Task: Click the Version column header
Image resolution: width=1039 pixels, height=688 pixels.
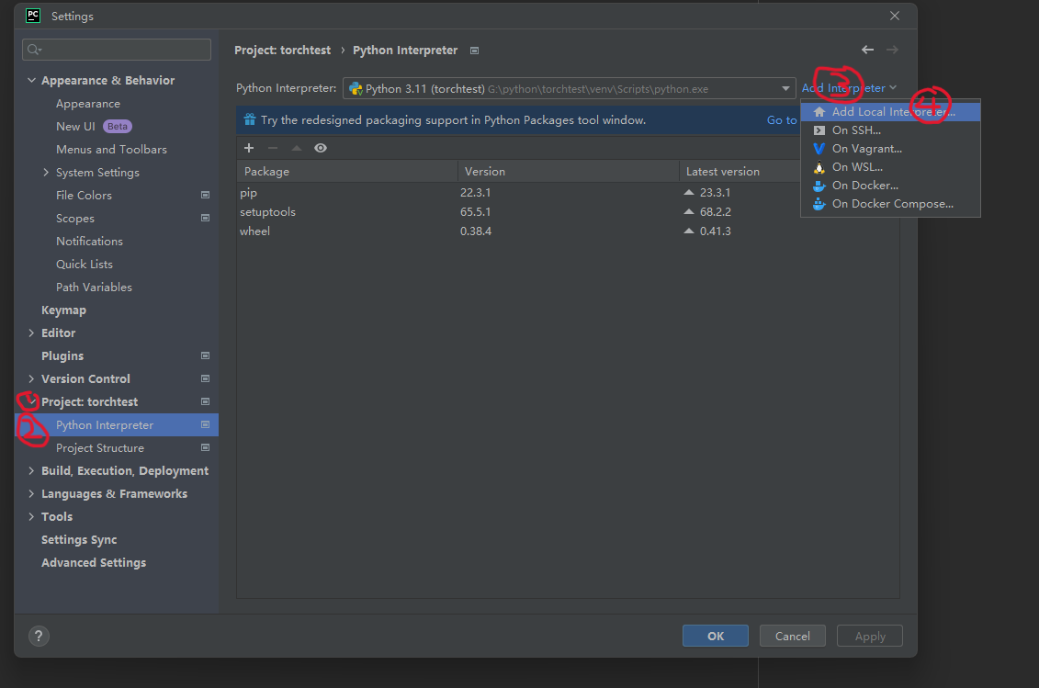Action: (x=569, y=171)
